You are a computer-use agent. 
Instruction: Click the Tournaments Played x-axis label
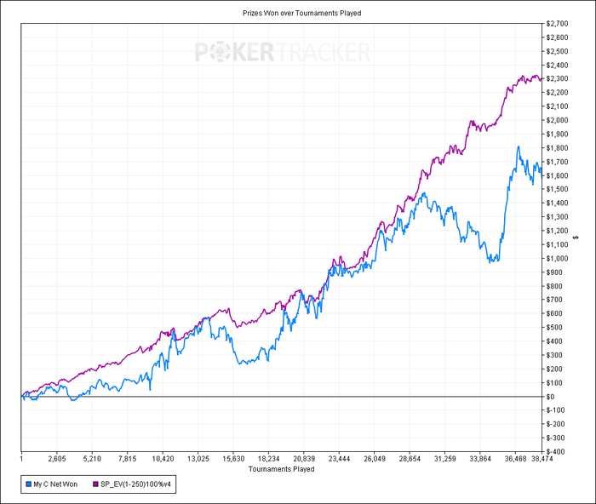tap(281, 469)
